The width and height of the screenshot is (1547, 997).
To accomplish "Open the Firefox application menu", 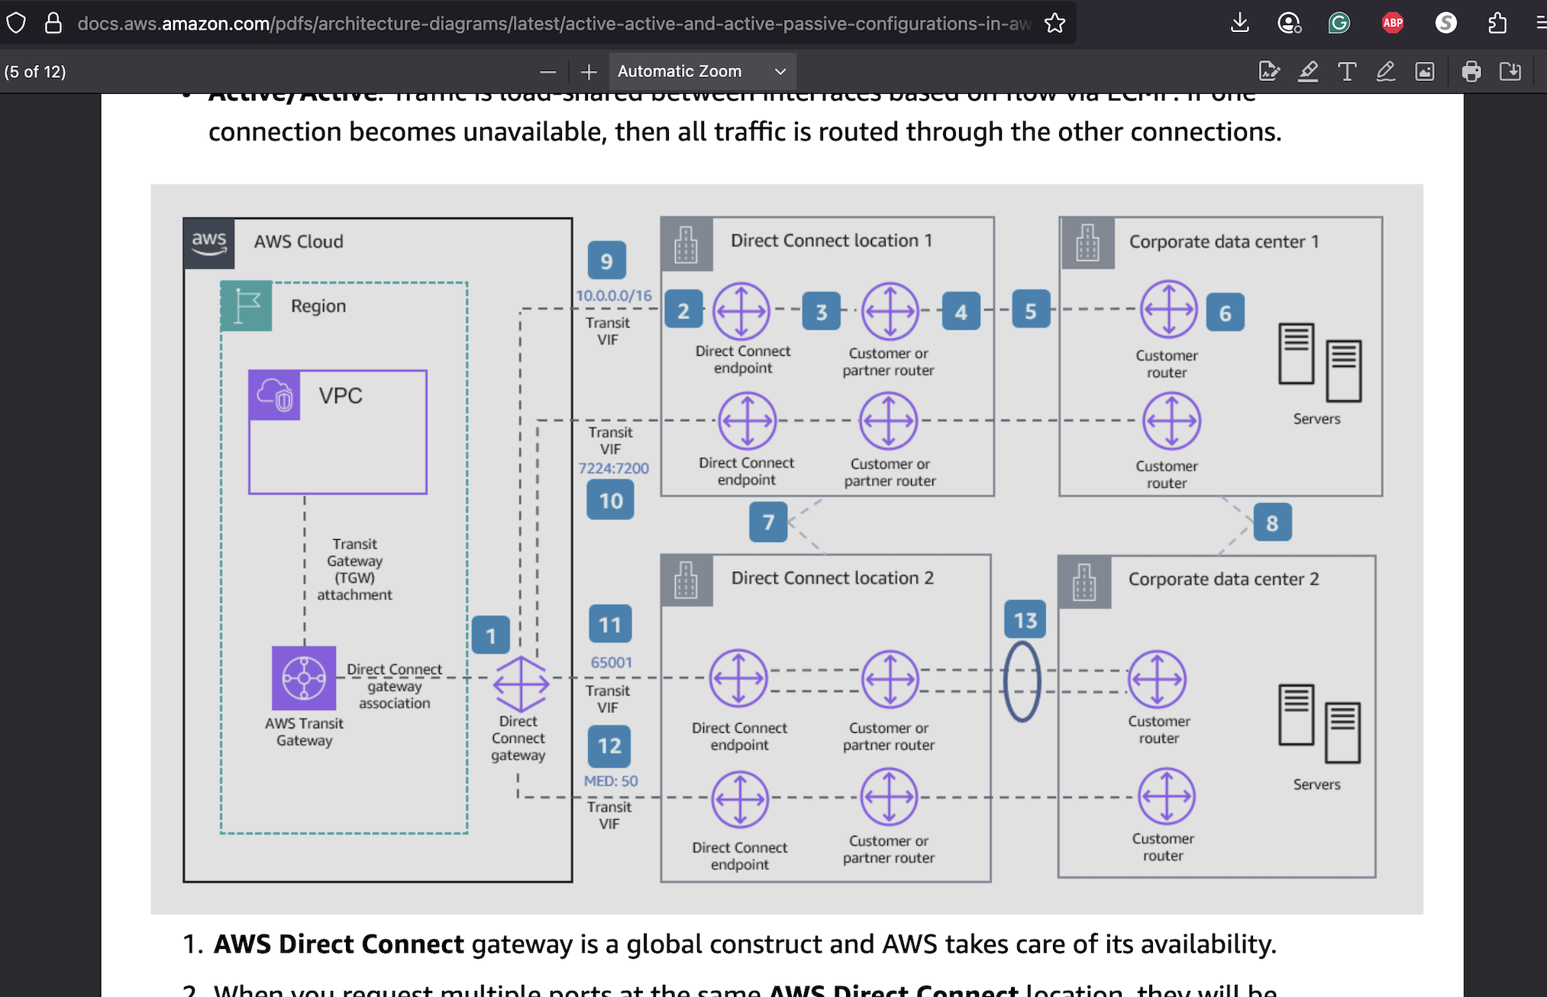I will 1541,23.
